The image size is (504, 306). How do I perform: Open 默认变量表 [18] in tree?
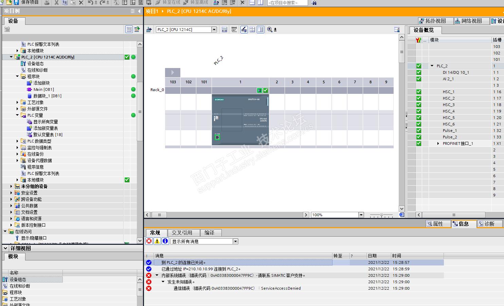pos(48,135)
